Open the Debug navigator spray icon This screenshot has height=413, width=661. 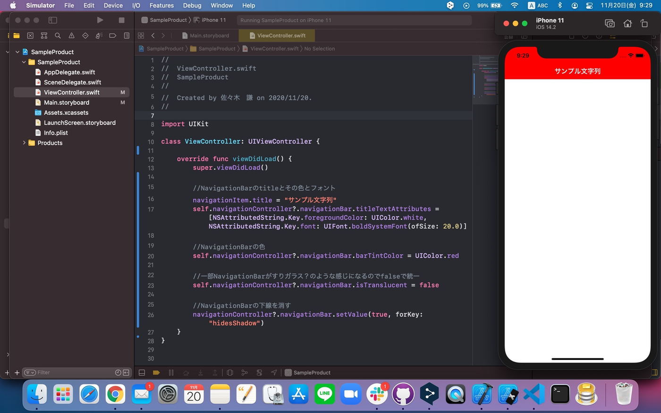point(99,35)
